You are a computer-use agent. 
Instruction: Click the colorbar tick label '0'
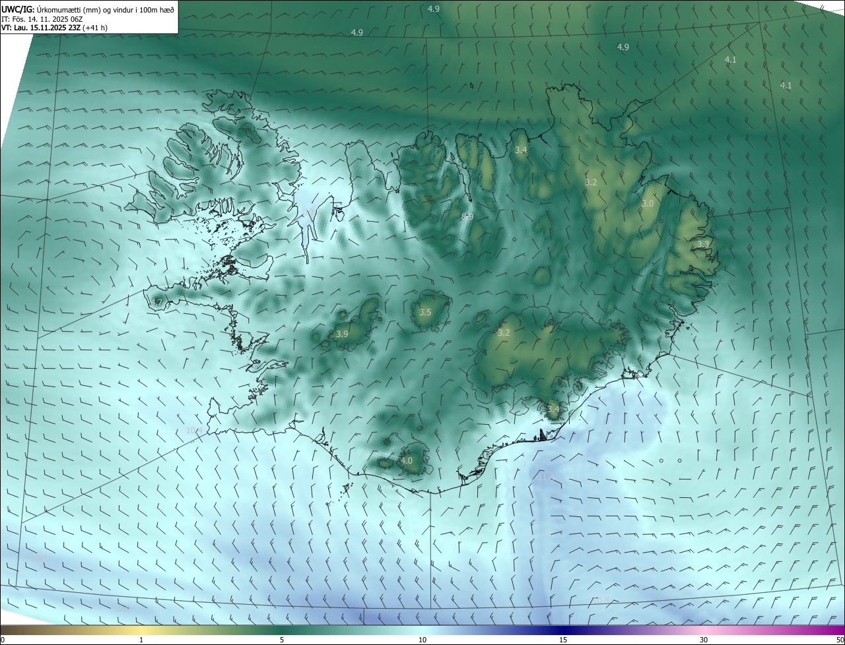point(3,640)
